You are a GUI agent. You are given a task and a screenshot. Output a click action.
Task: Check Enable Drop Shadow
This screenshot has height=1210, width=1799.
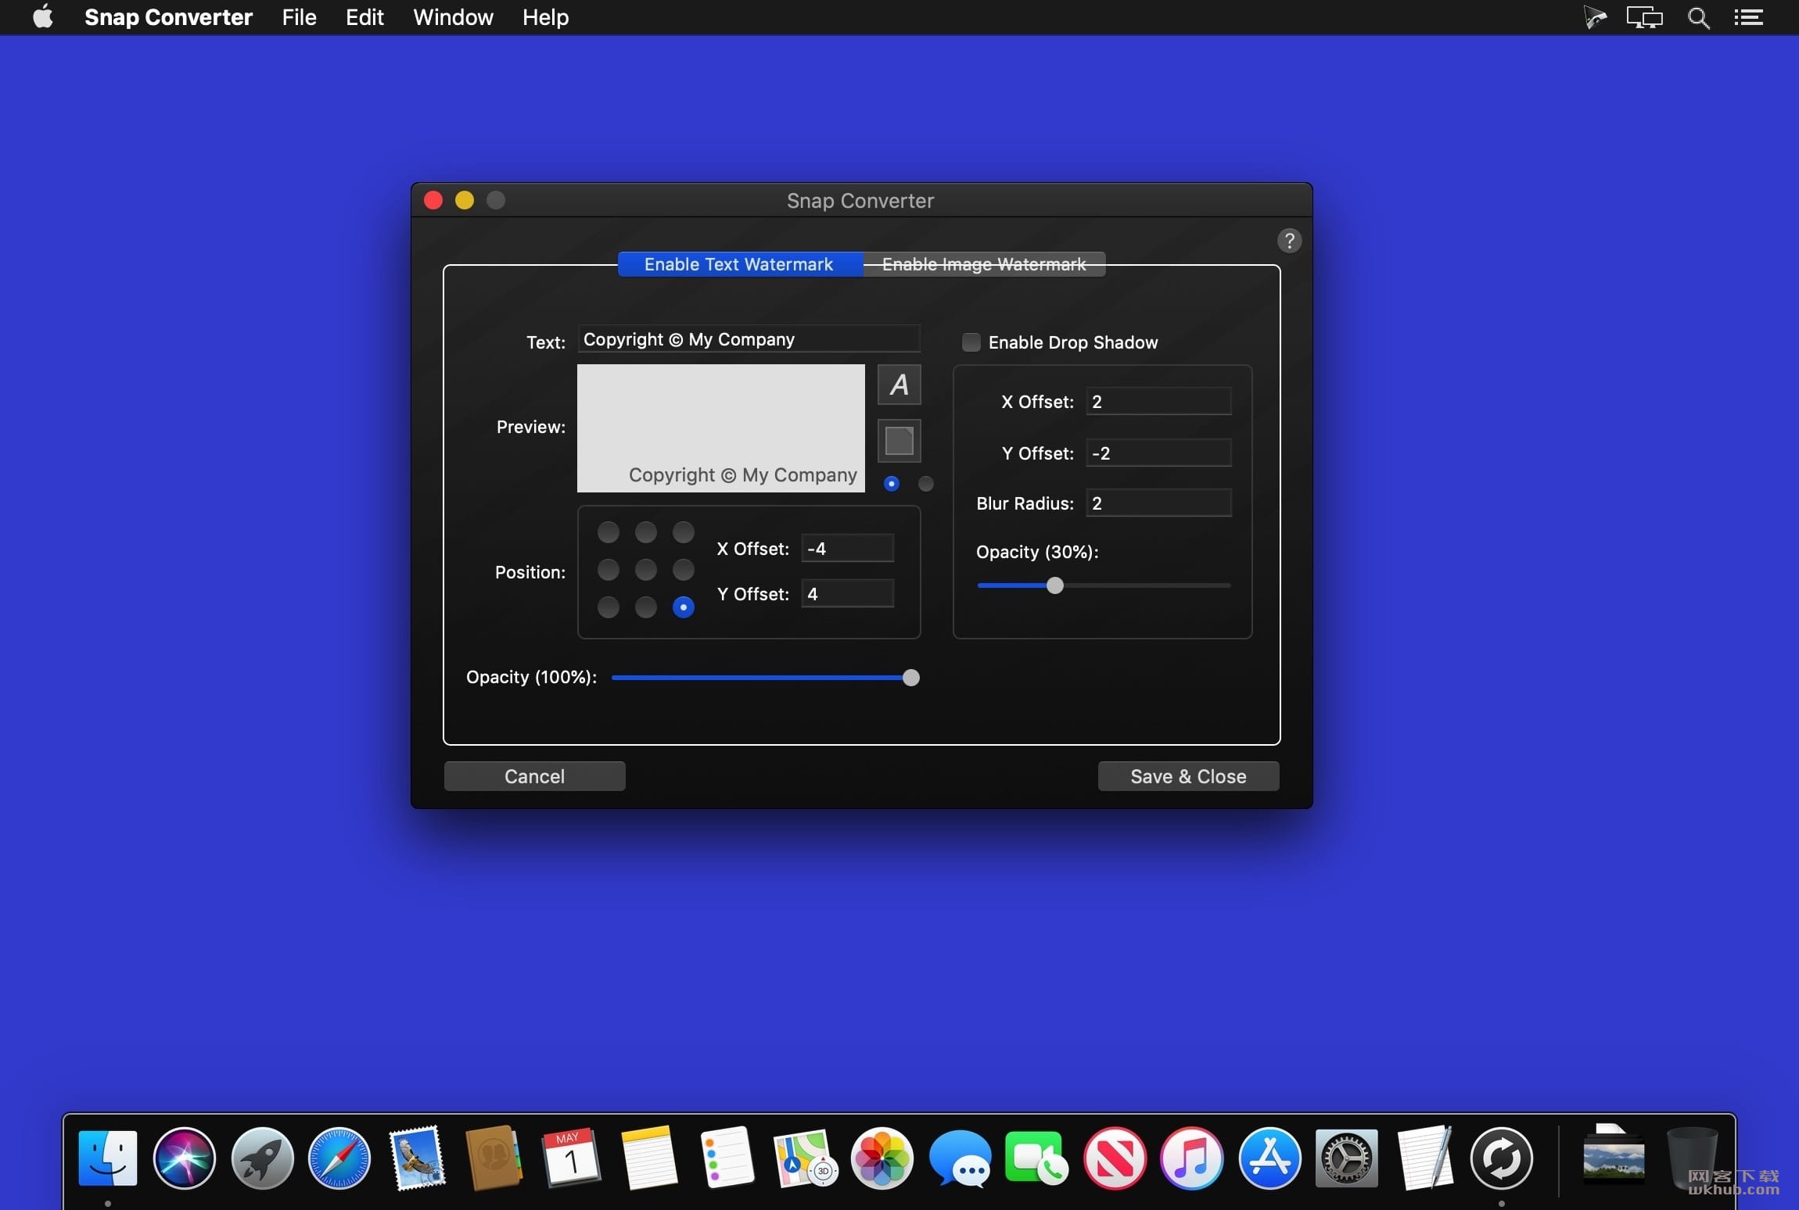971,342
